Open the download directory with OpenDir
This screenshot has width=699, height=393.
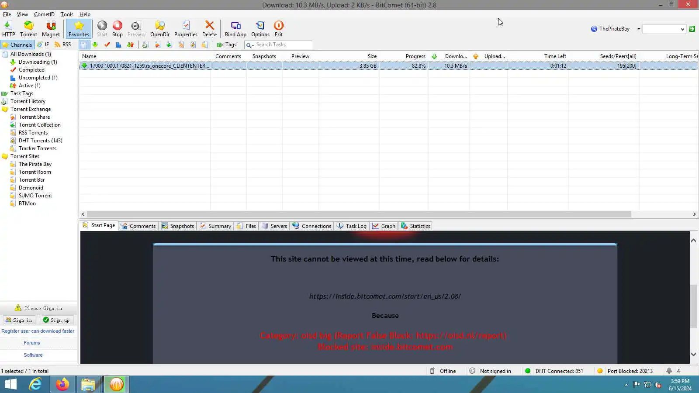160,29
